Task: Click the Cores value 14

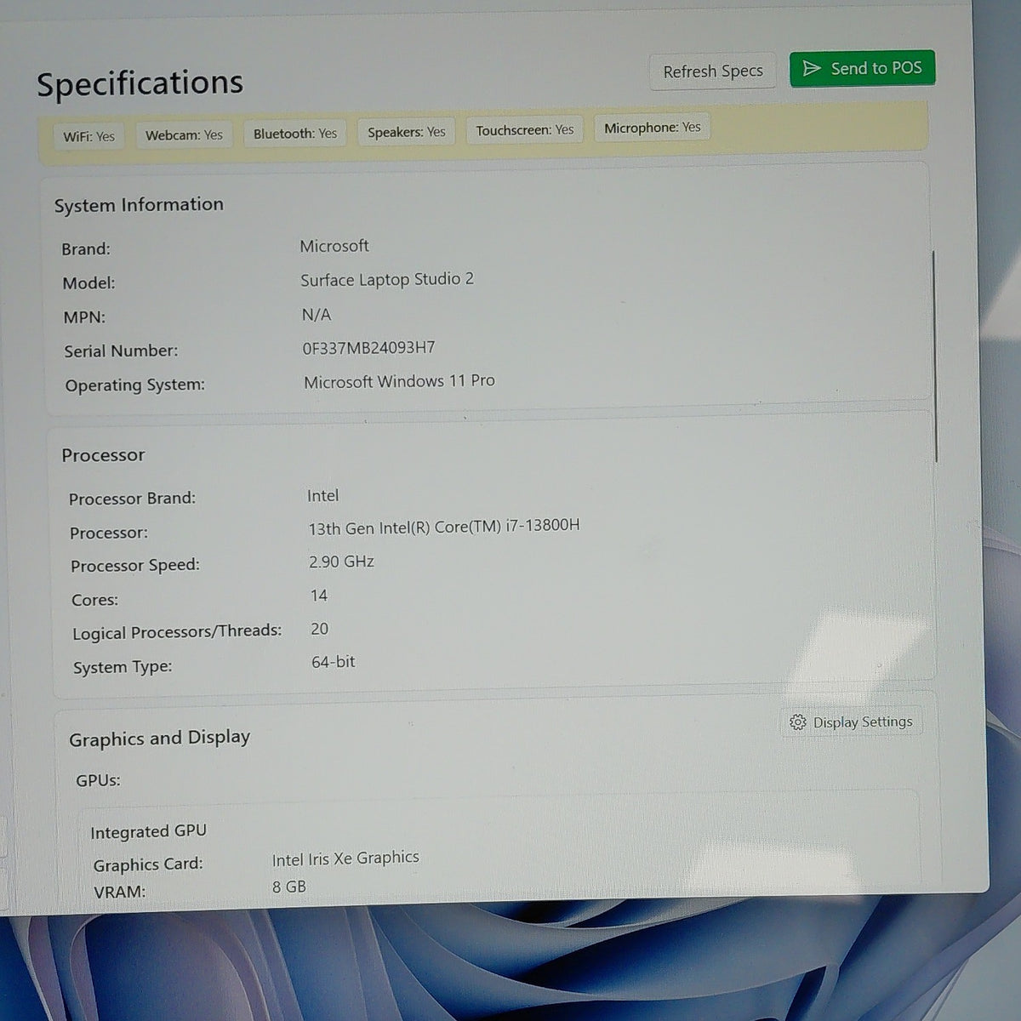Action: (x=319, y=596)
